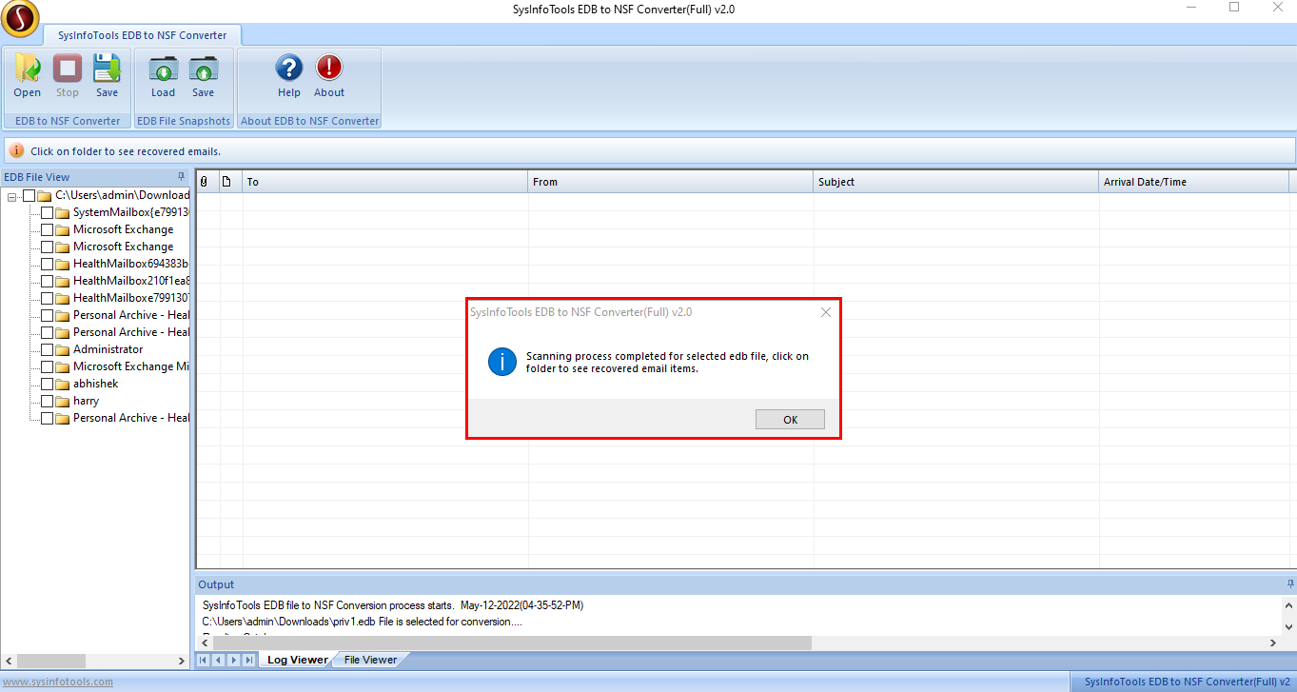Click the Output panel horizontal scroll left arrow

pos(204,643)
